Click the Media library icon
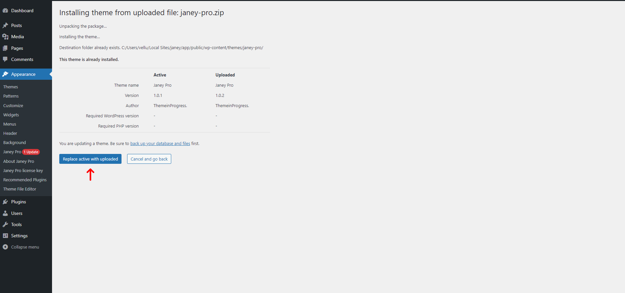This screenshot has width=625, height=293. 5,37
